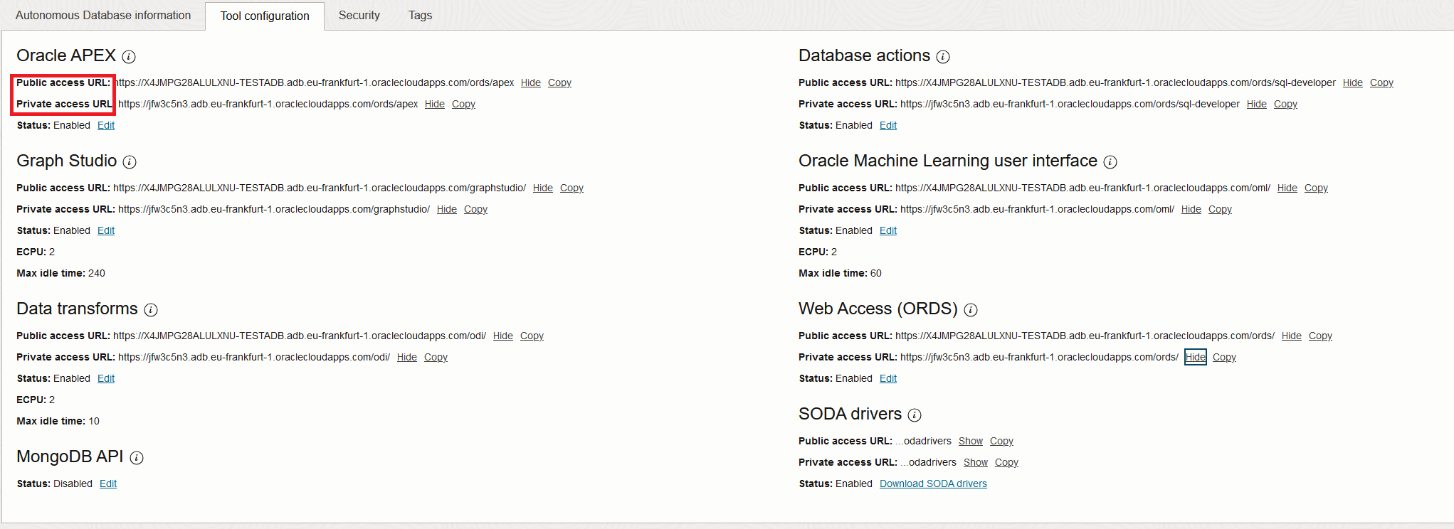Hide Web Access ORDS private access URL

(x=1195, y=357)
